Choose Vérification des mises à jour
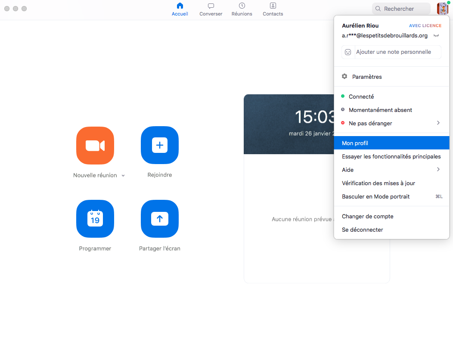453x357 pixels. click(x=378, y=183)
